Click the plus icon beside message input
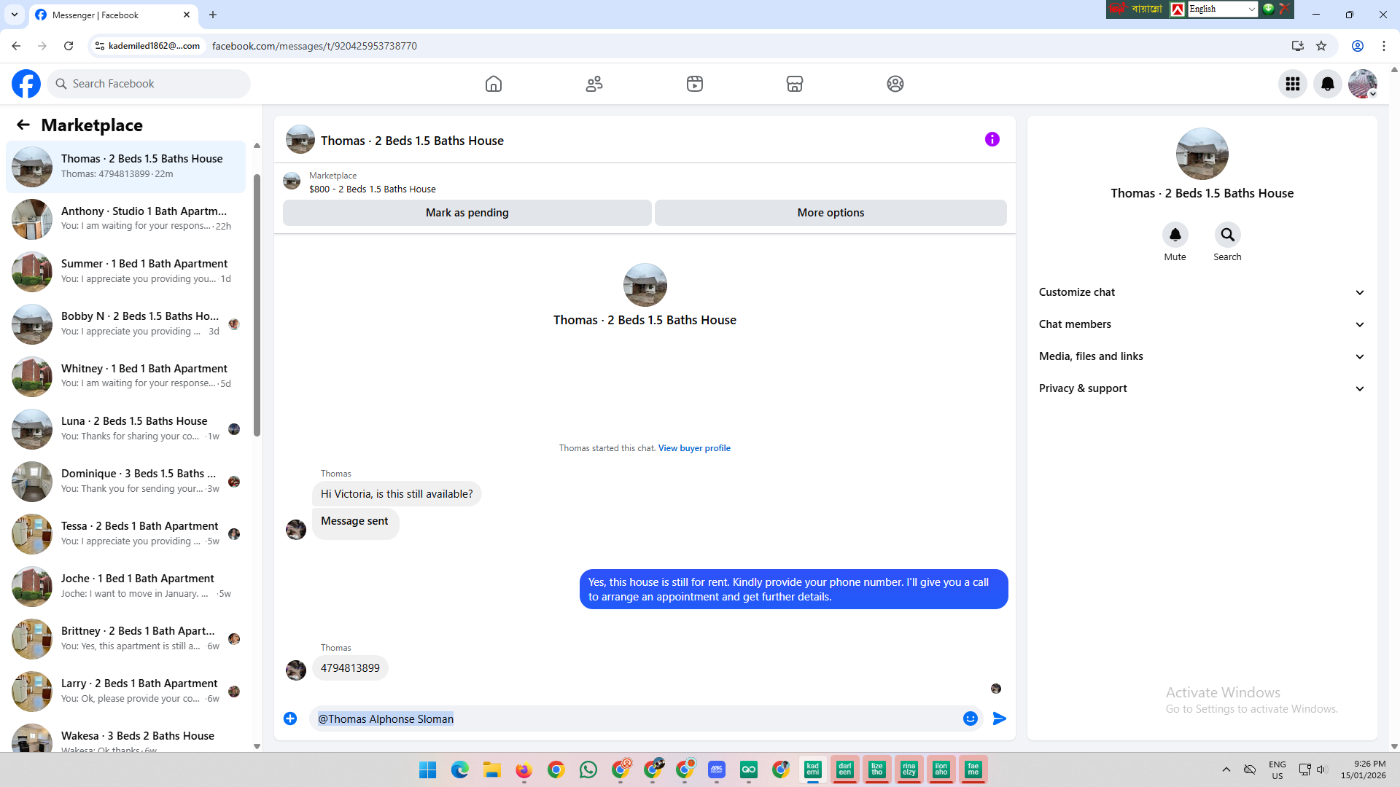Screen dimensions: 1400x787 [290, 719]
